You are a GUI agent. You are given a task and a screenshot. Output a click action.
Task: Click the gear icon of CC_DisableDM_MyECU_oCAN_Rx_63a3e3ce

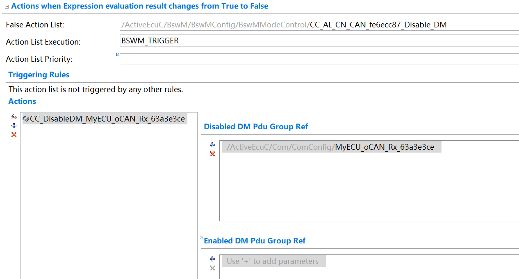click(26, 119)
